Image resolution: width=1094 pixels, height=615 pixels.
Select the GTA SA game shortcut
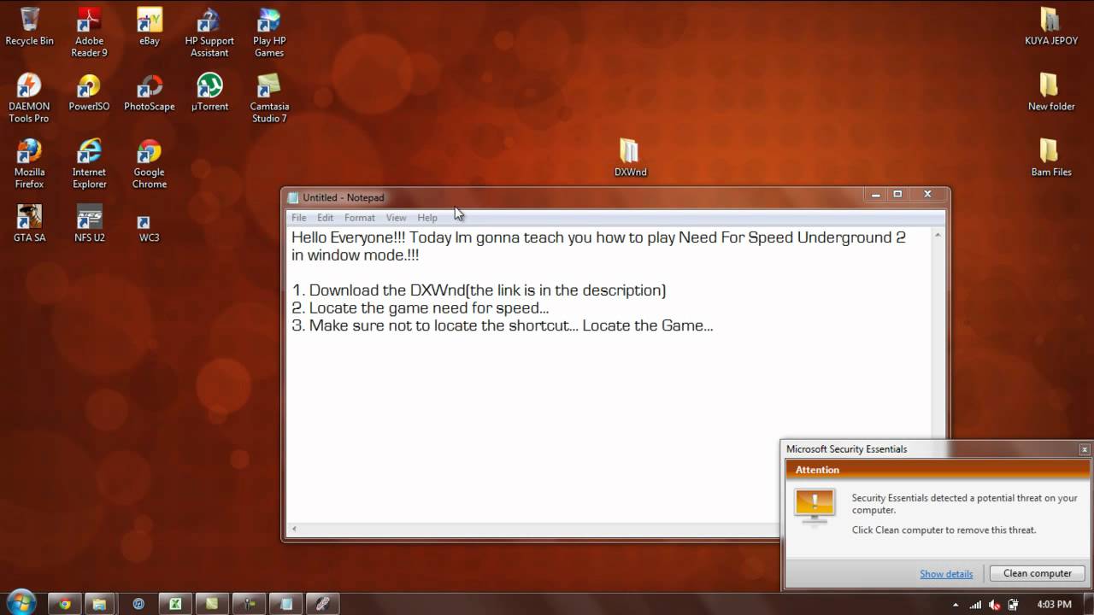[29, 224]
